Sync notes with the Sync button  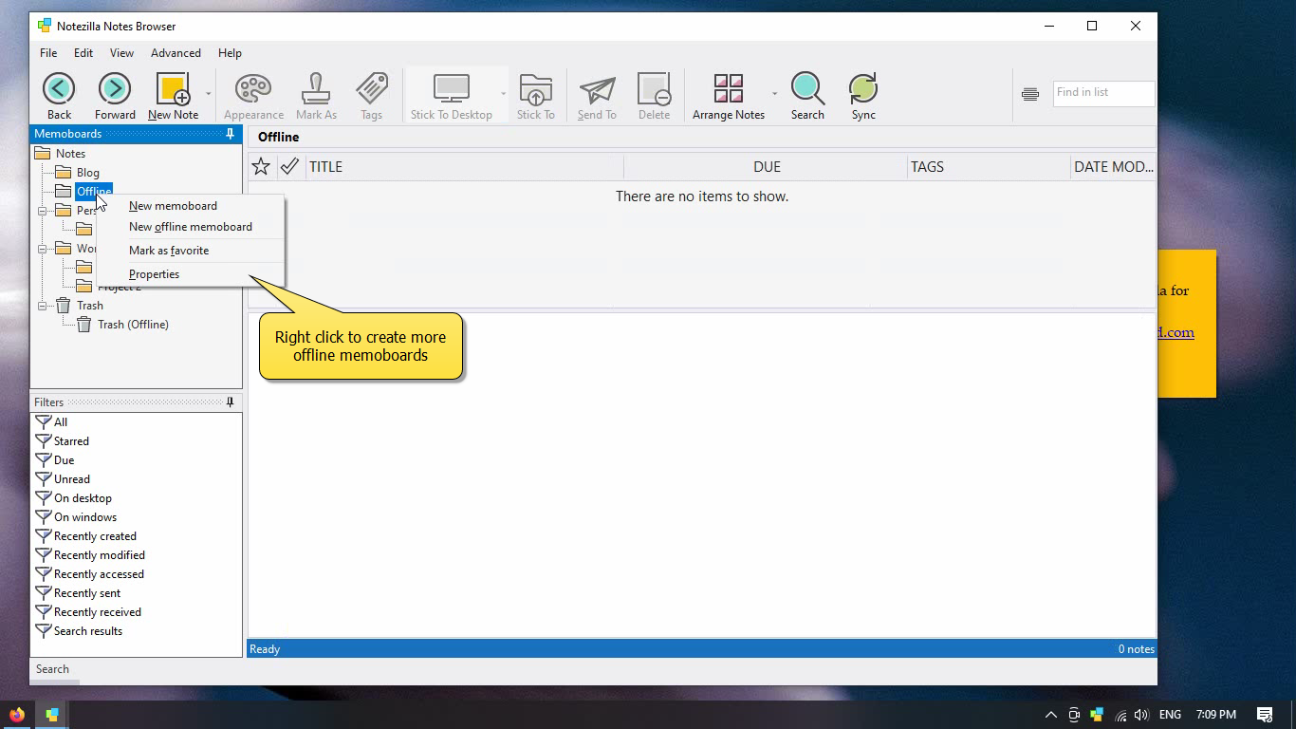863,97
